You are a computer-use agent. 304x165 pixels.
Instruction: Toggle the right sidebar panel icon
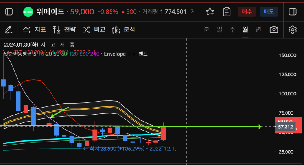click(x=293, y=12)
